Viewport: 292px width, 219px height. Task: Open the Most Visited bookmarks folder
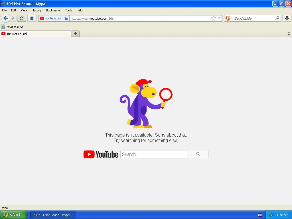[12, 27]
